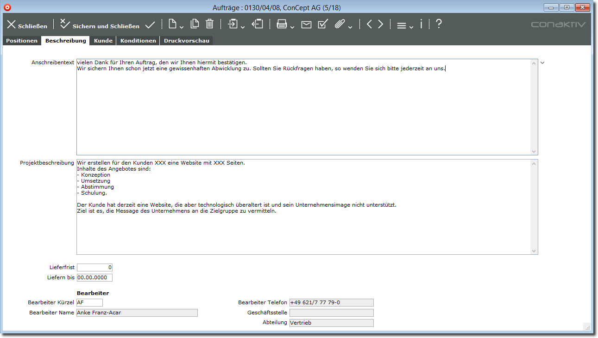
Task: Open the info 'i' icon
Action: pos(421,24)
